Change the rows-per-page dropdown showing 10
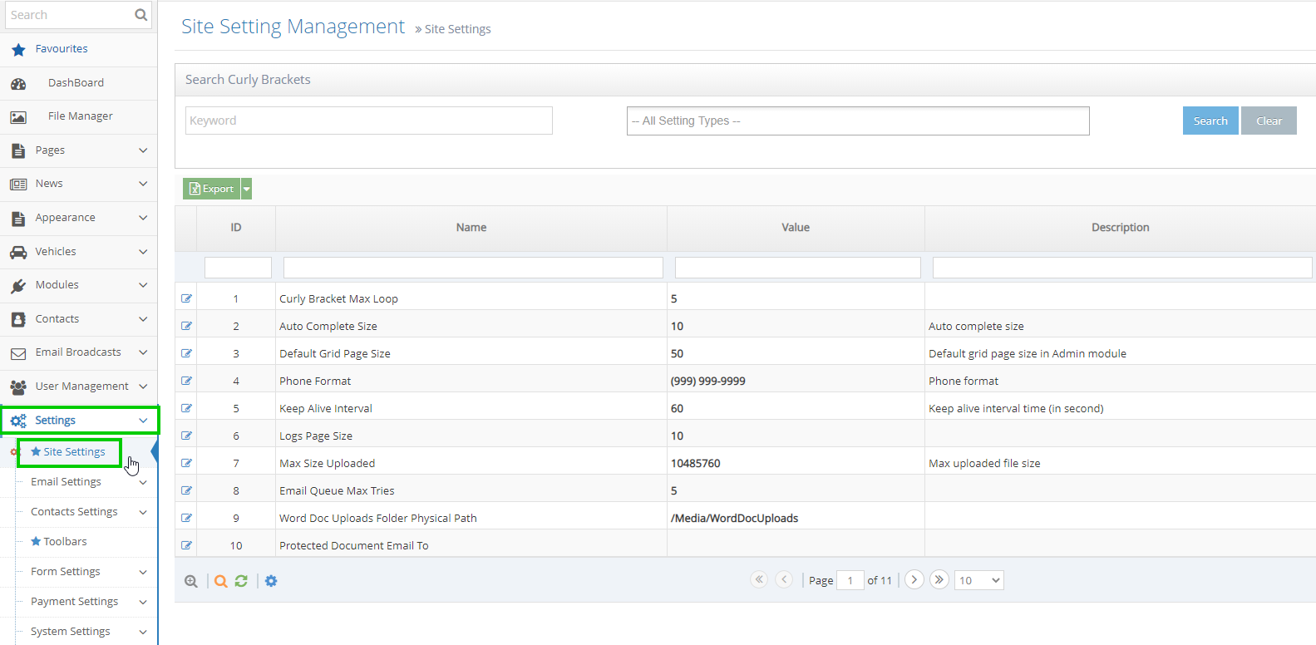The height and width of the screenshot is (645, 1316). point(979,580)
